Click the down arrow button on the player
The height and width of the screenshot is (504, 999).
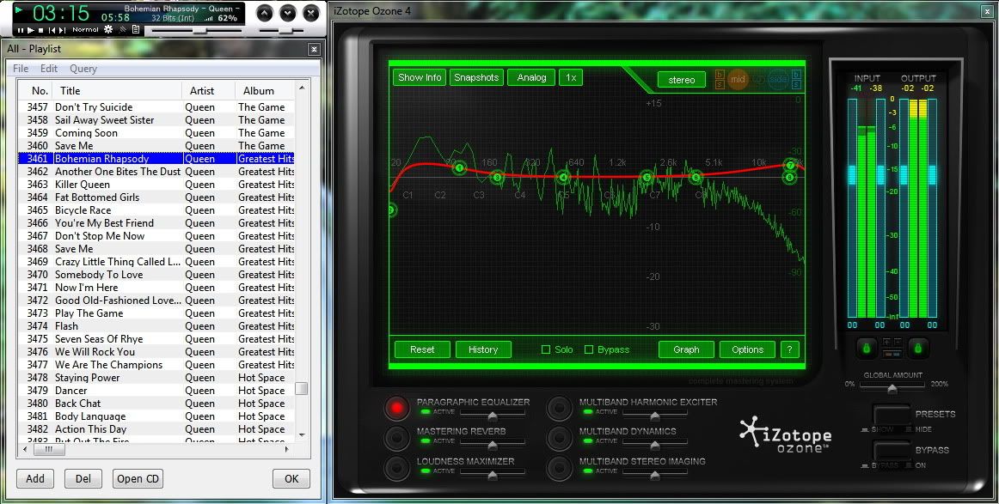288,13
